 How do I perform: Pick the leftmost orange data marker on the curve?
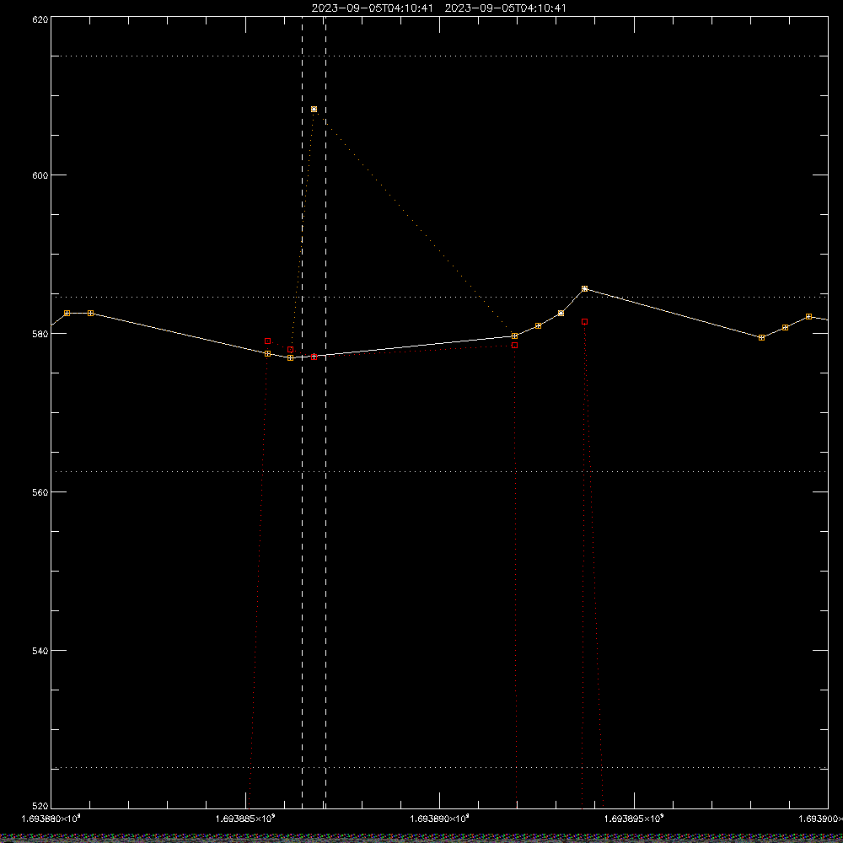click(67, 313)
